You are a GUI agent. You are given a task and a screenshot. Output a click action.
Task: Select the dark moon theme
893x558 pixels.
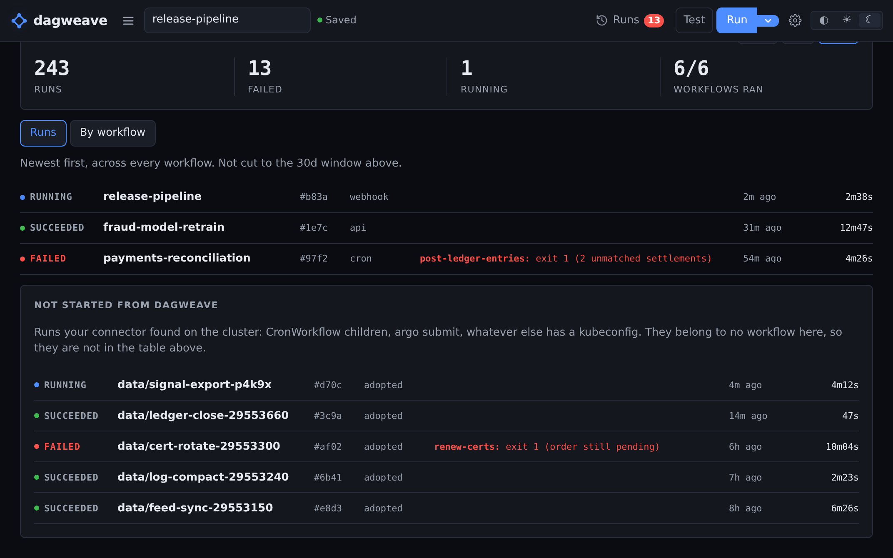coord(870,20)
